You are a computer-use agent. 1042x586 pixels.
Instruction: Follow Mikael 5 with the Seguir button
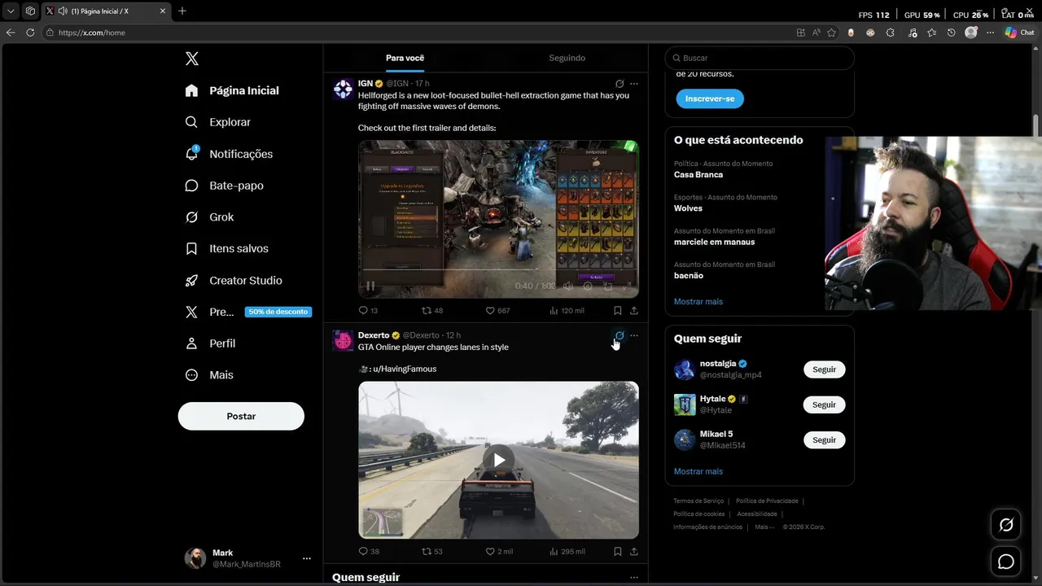pos(824,439)
